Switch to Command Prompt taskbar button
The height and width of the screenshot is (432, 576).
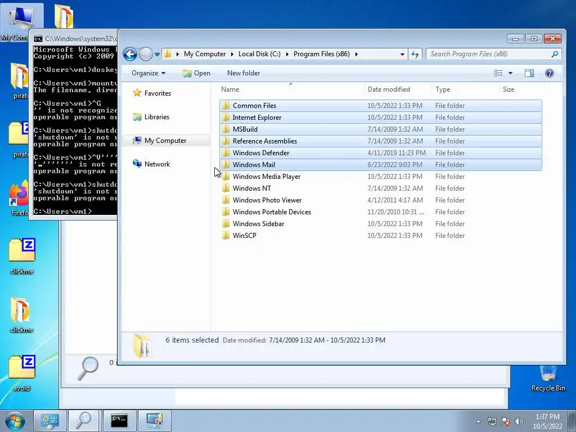(119, 421)
